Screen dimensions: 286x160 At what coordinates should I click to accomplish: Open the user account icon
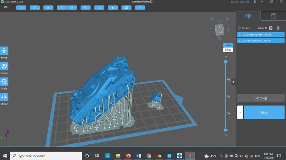point(255,2)
